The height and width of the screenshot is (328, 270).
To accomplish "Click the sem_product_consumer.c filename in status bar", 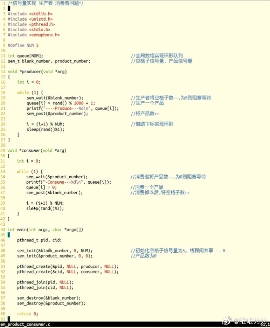I will [25, 324].
